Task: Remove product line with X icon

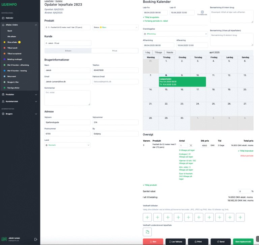Action: tap(191, 145)
